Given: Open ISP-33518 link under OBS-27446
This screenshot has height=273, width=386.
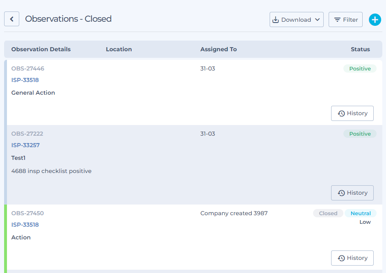Looking at the screenshot, I should point(25,80).
